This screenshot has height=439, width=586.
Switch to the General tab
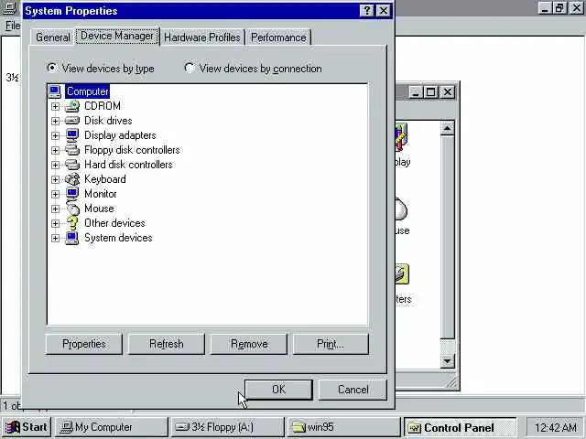pyautogui.click(x=53, y=37)
